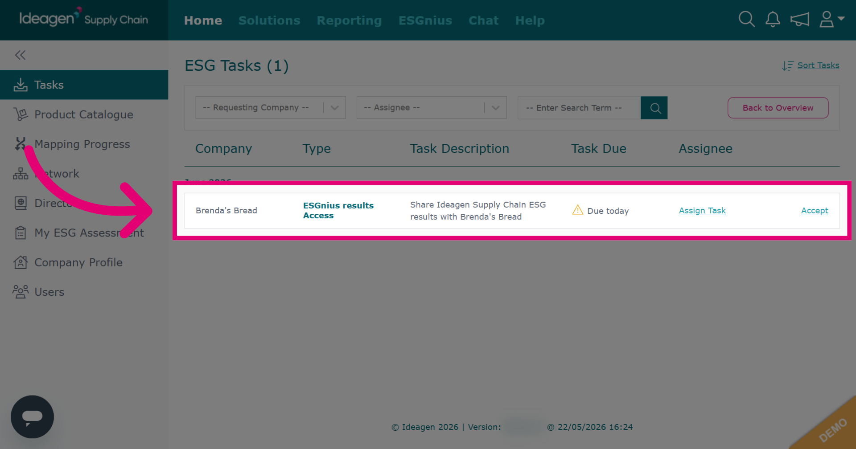Open notifications bell icon

tap(773, 19)
